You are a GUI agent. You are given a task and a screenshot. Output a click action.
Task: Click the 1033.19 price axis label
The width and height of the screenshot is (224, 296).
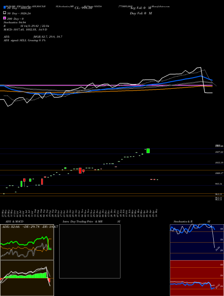pyautogui.click(x=220, y=162)
